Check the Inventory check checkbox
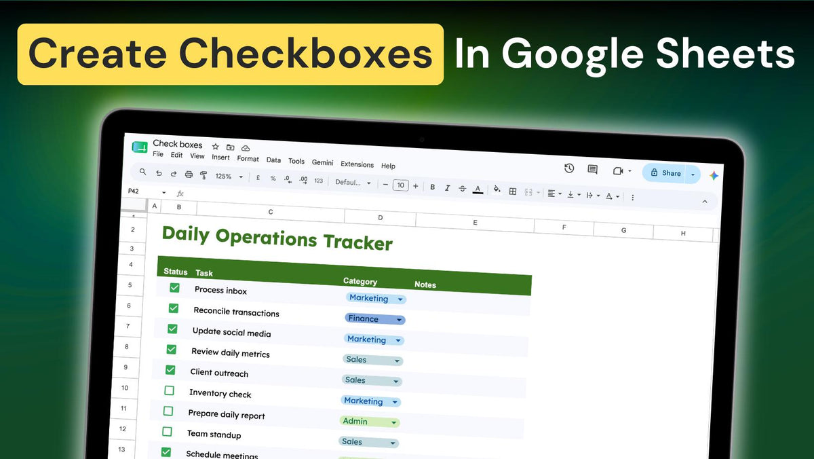The height and width of the screenshot is (459, 814). pos(169,390)
